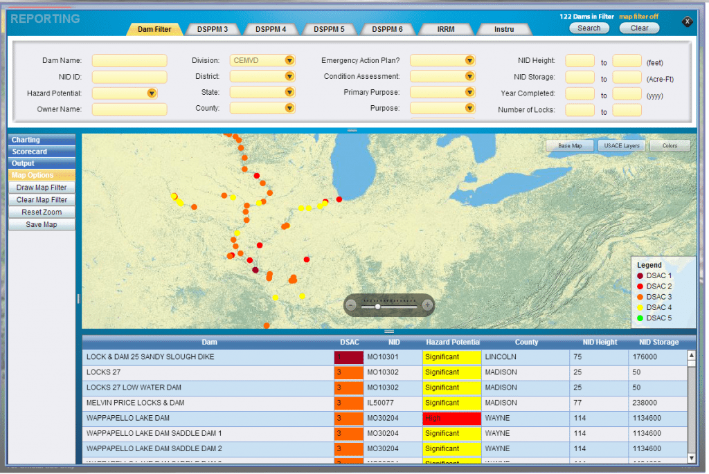Screen dimensions: 709x474
Task: Click the dark red DSAC 1 map marker
Action: (x=255, y=270)
